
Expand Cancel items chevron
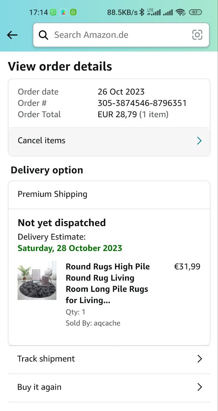pyautogui.click(x=199, y=141)
